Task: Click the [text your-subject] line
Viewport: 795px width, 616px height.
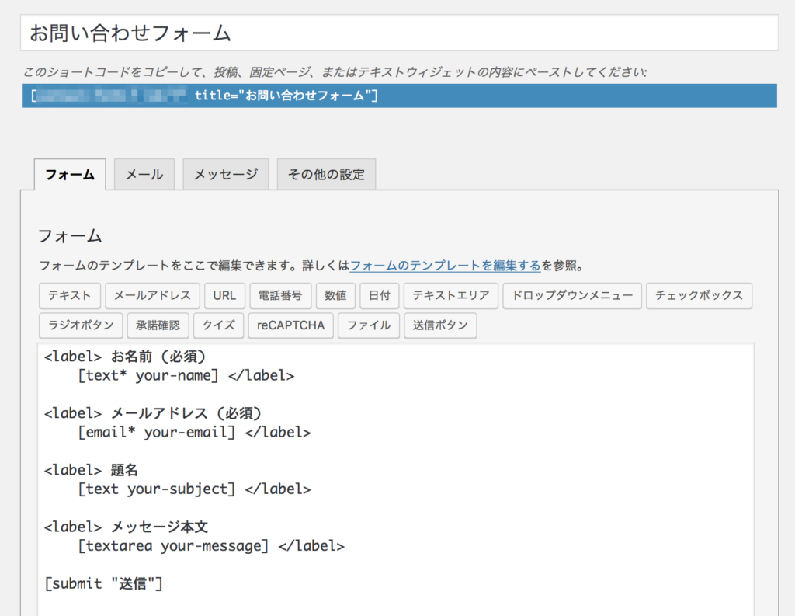Action: click(x=194, y=489)
